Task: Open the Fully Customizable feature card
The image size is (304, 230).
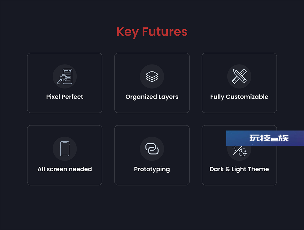Action: pos(239,83)
